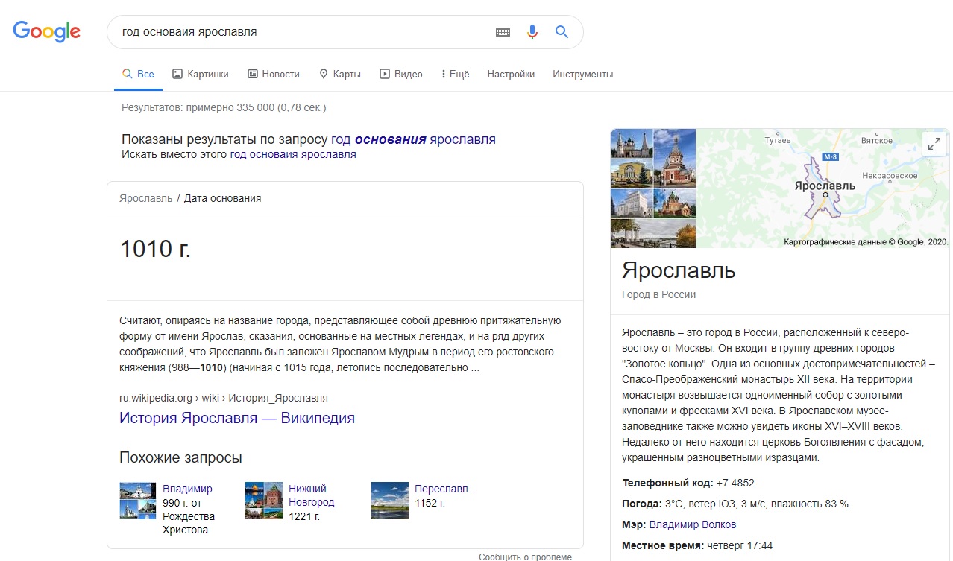Click the blue magnifier search button

(x=562, y=32)
